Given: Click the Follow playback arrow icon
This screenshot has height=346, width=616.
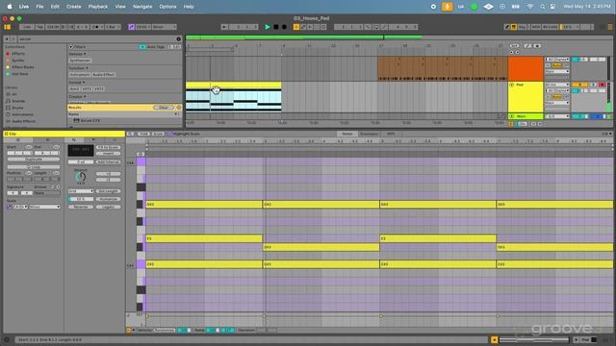Looking at the screenshot, I should coord(224,27).
